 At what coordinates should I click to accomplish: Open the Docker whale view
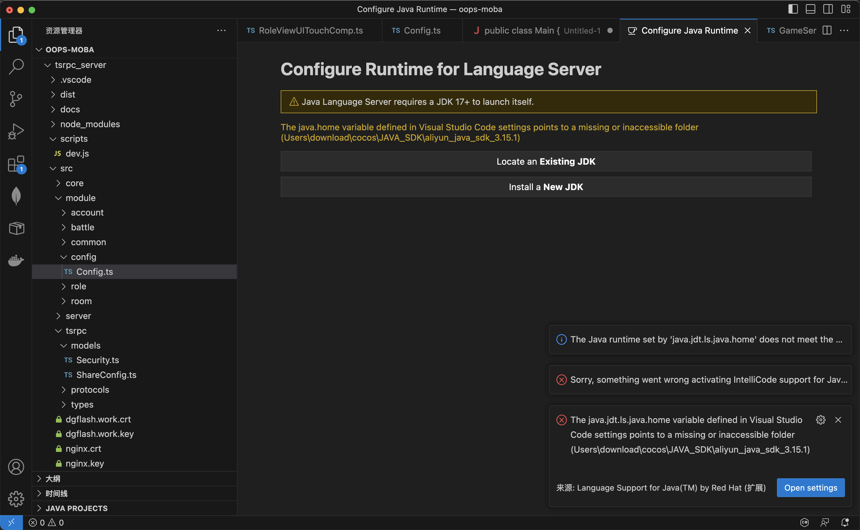coord(16,261)
